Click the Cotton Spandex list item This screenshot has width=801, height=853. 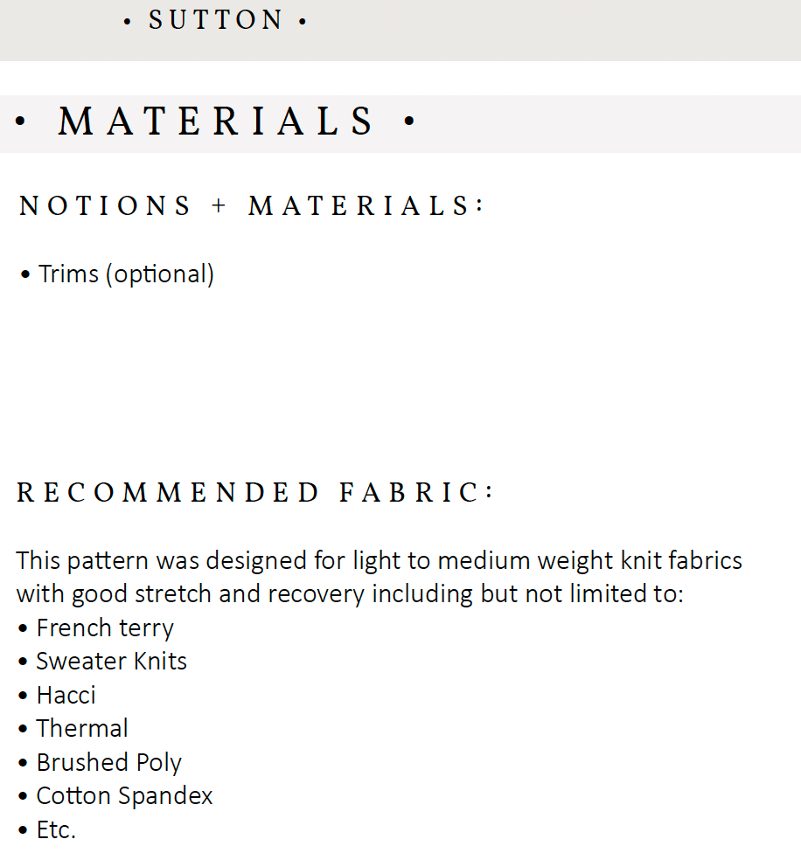tap(124, 796)
